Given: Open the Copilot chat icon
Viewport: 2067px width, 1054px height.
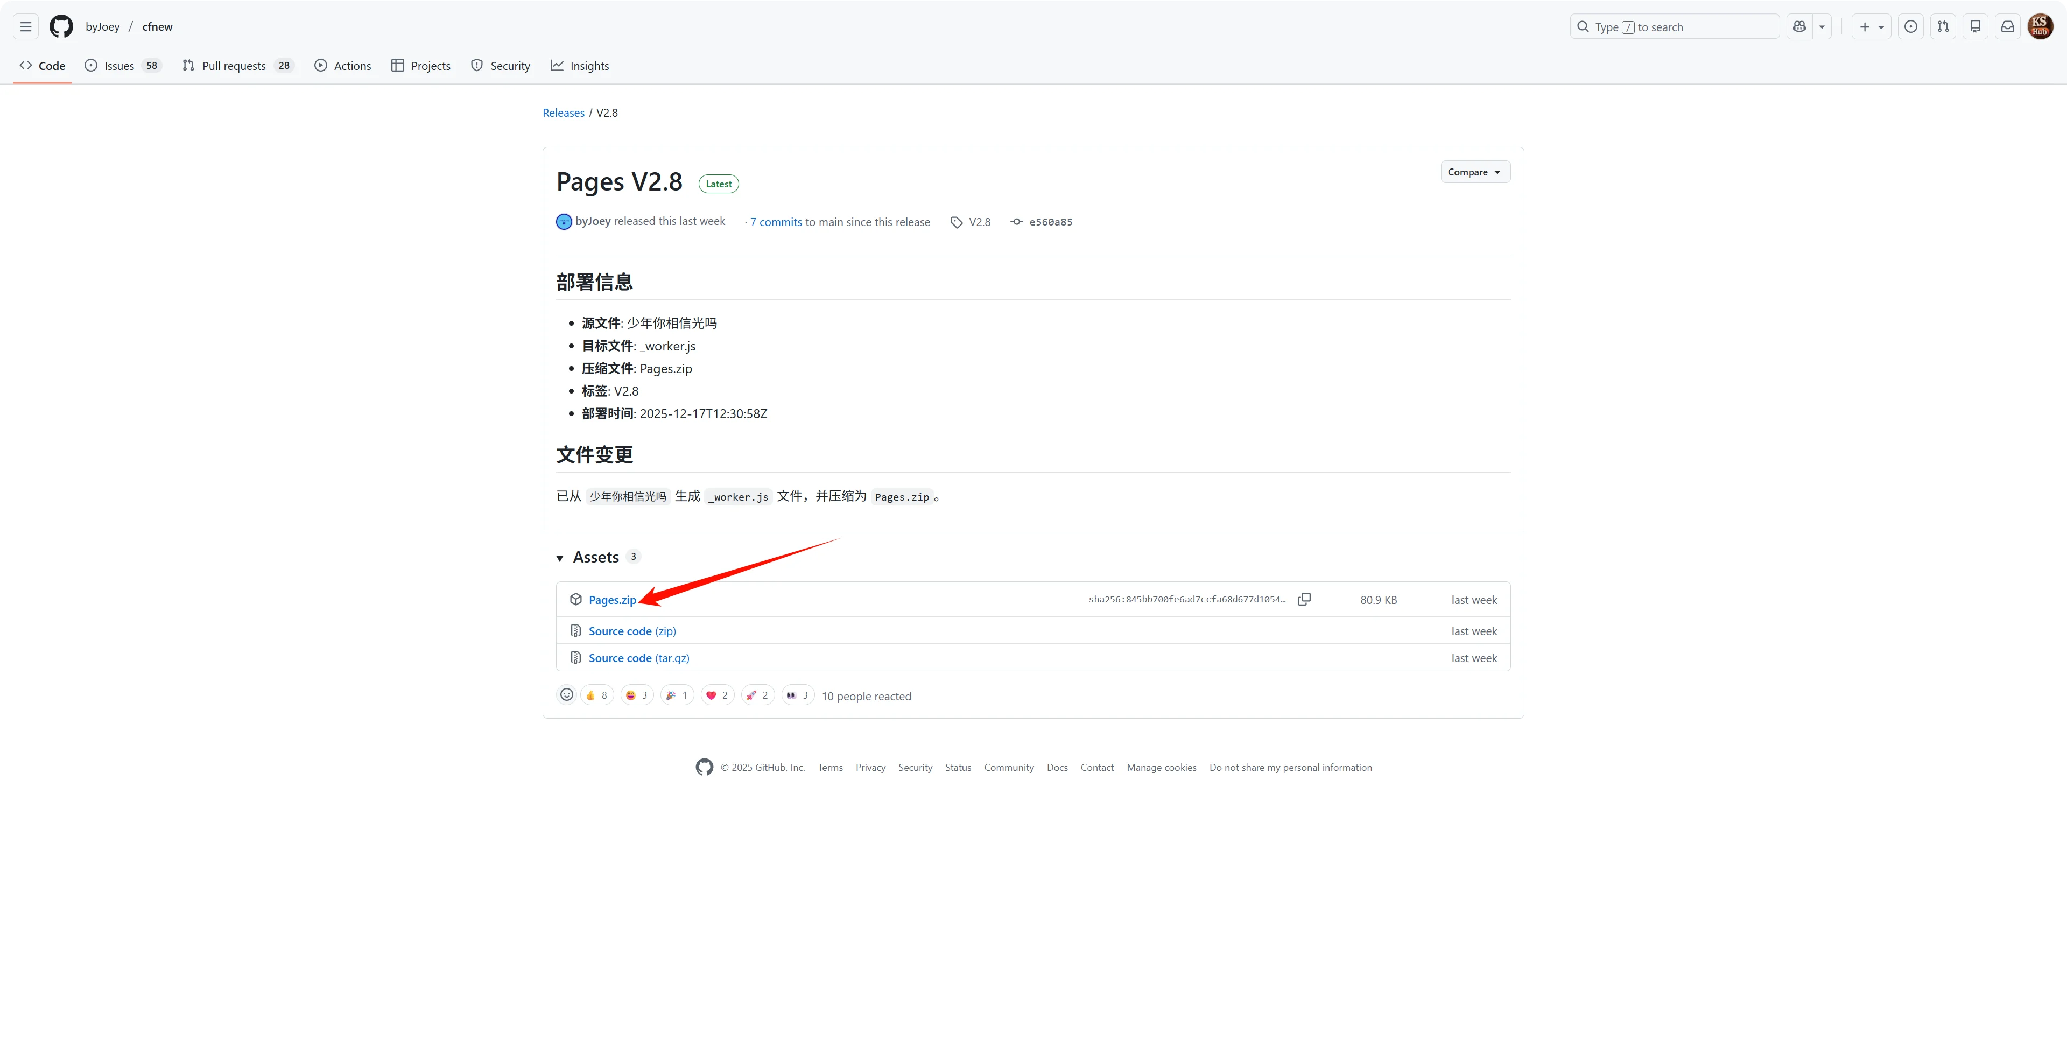Looking at the screenshot, I should pos(1800,26).
